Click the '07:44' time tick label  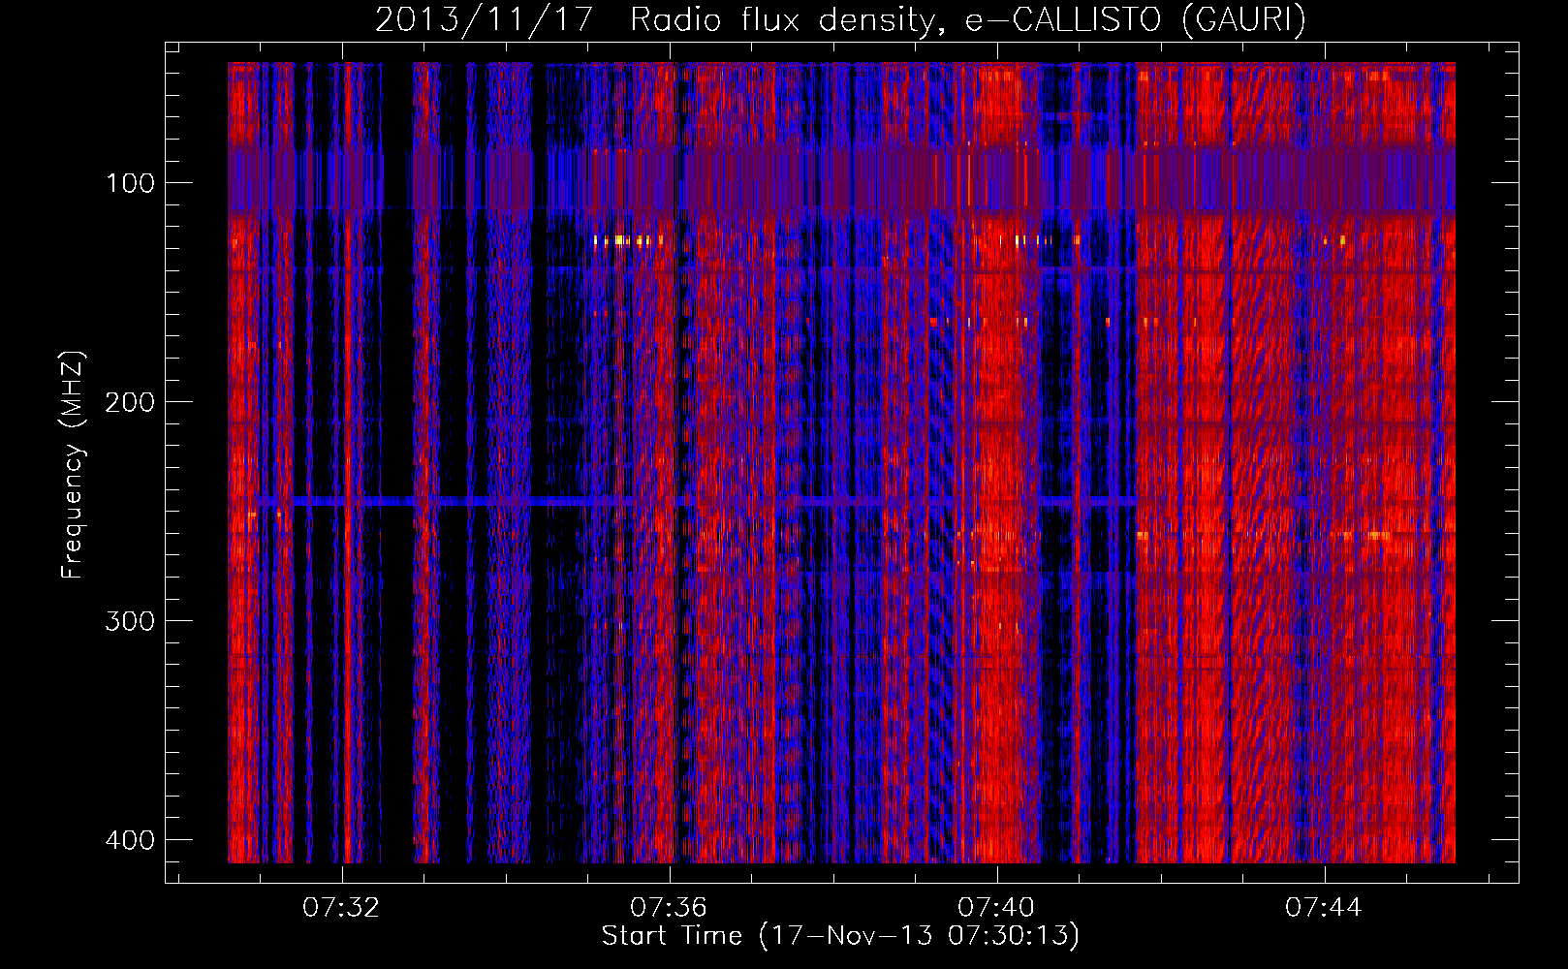(1324, 908)
